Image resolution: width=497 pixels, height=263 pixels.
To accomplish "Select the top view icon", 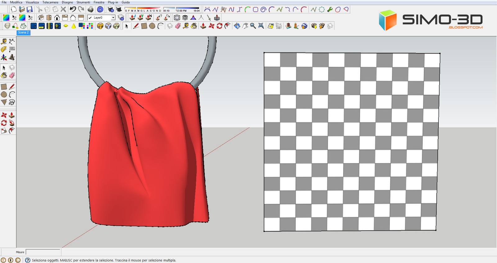I will [49, 18].
